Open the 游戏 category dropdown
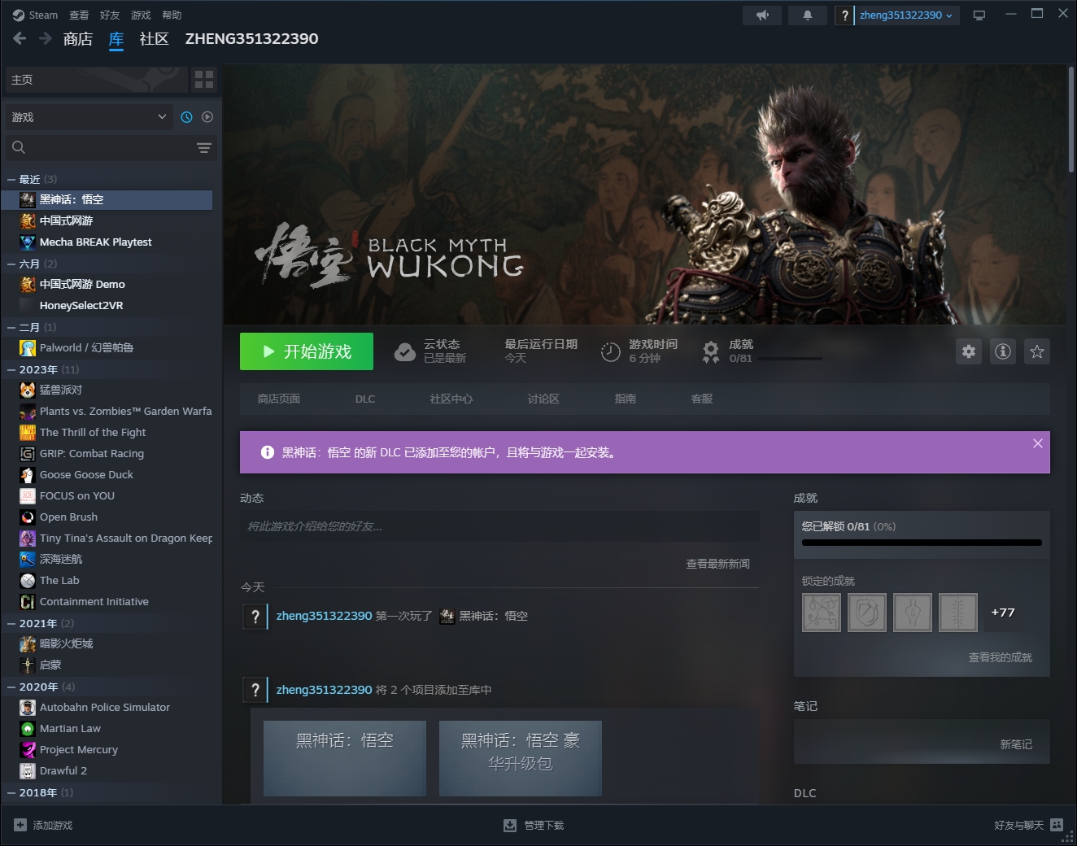This screenshot has height=846, width=1077. click(88, 117)
